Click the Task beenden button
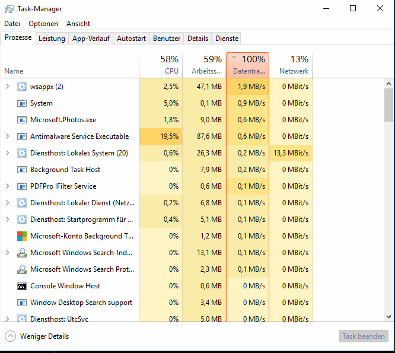The height and width of the screenshot is (353, 395). (364, 336)
